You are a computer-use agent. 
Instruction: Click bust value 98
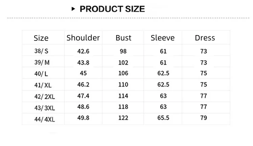123,51
